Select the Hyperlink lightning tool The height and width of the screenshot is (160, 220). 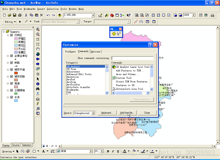[38, 104]
